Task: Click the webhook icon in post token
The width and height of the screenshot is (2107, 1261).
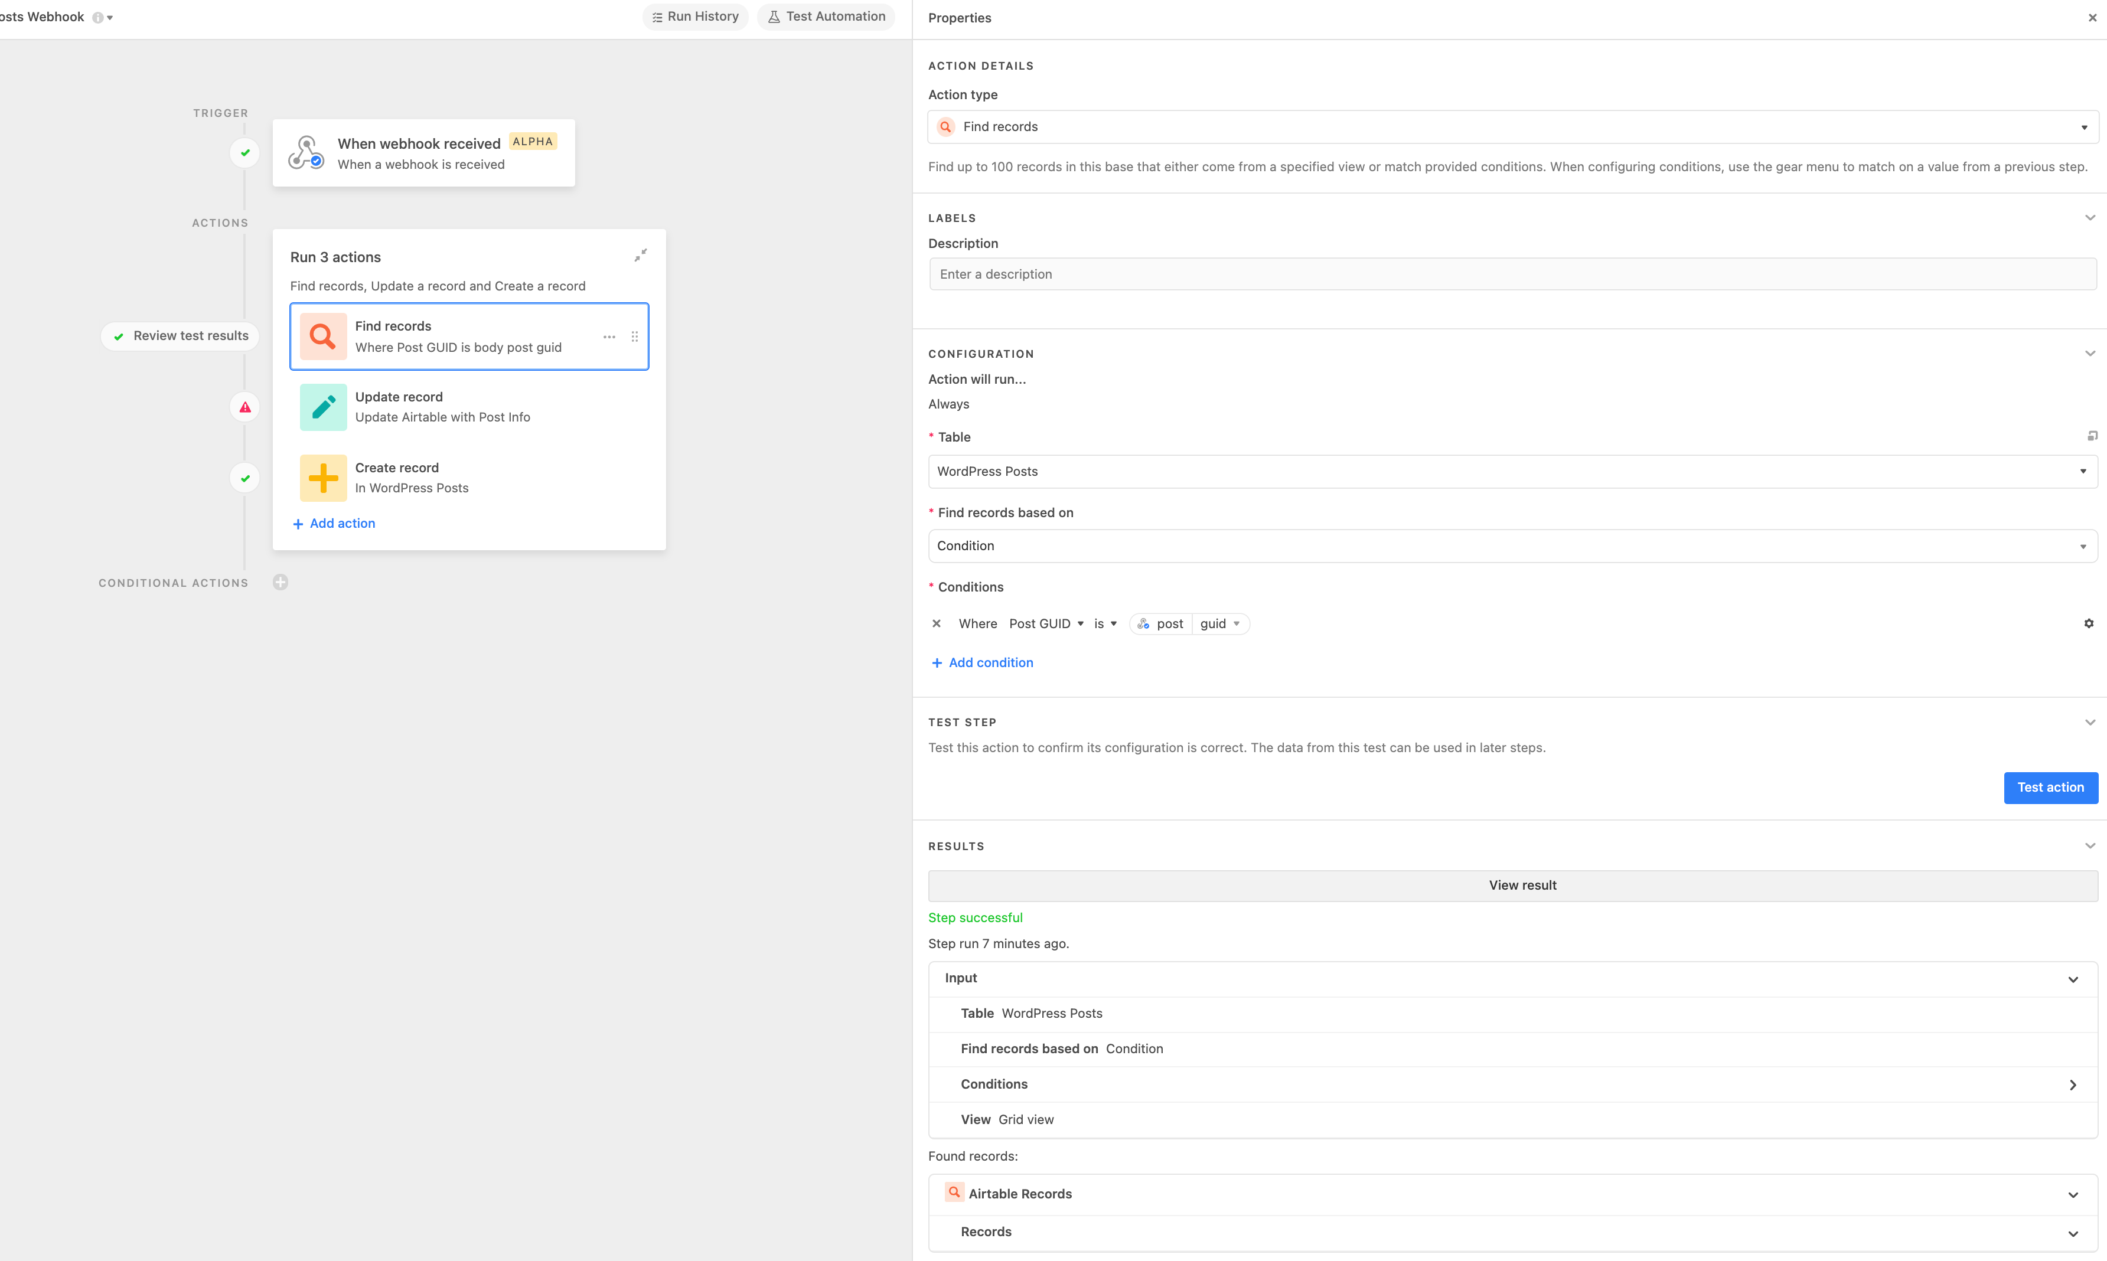Action: [x=1143, y=623]
